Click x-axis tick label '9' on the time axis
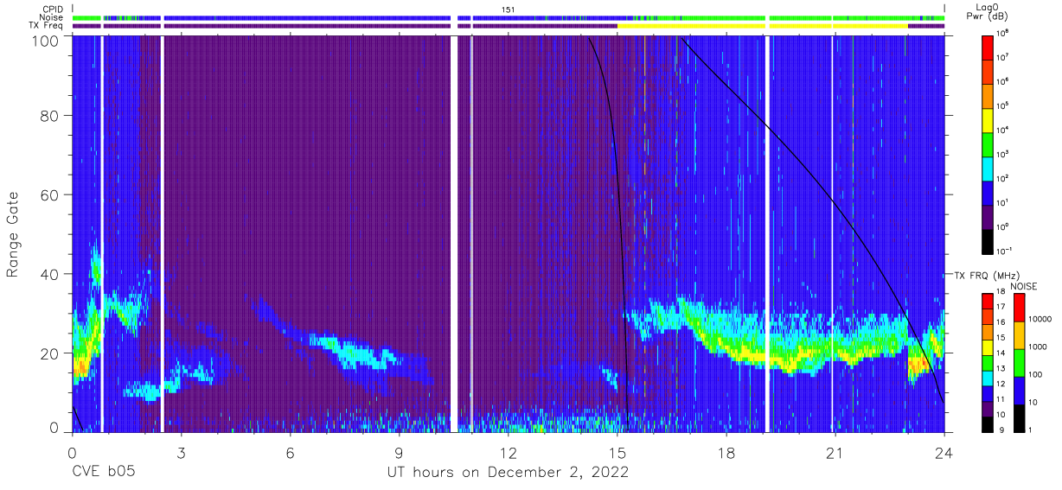This screenshot has height=490, width=1062. click(x=399, y=454)
